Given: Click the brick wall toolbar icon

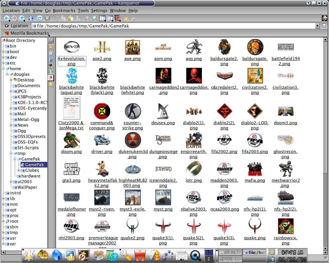Looking at the screenshot, I should (117, 18).
